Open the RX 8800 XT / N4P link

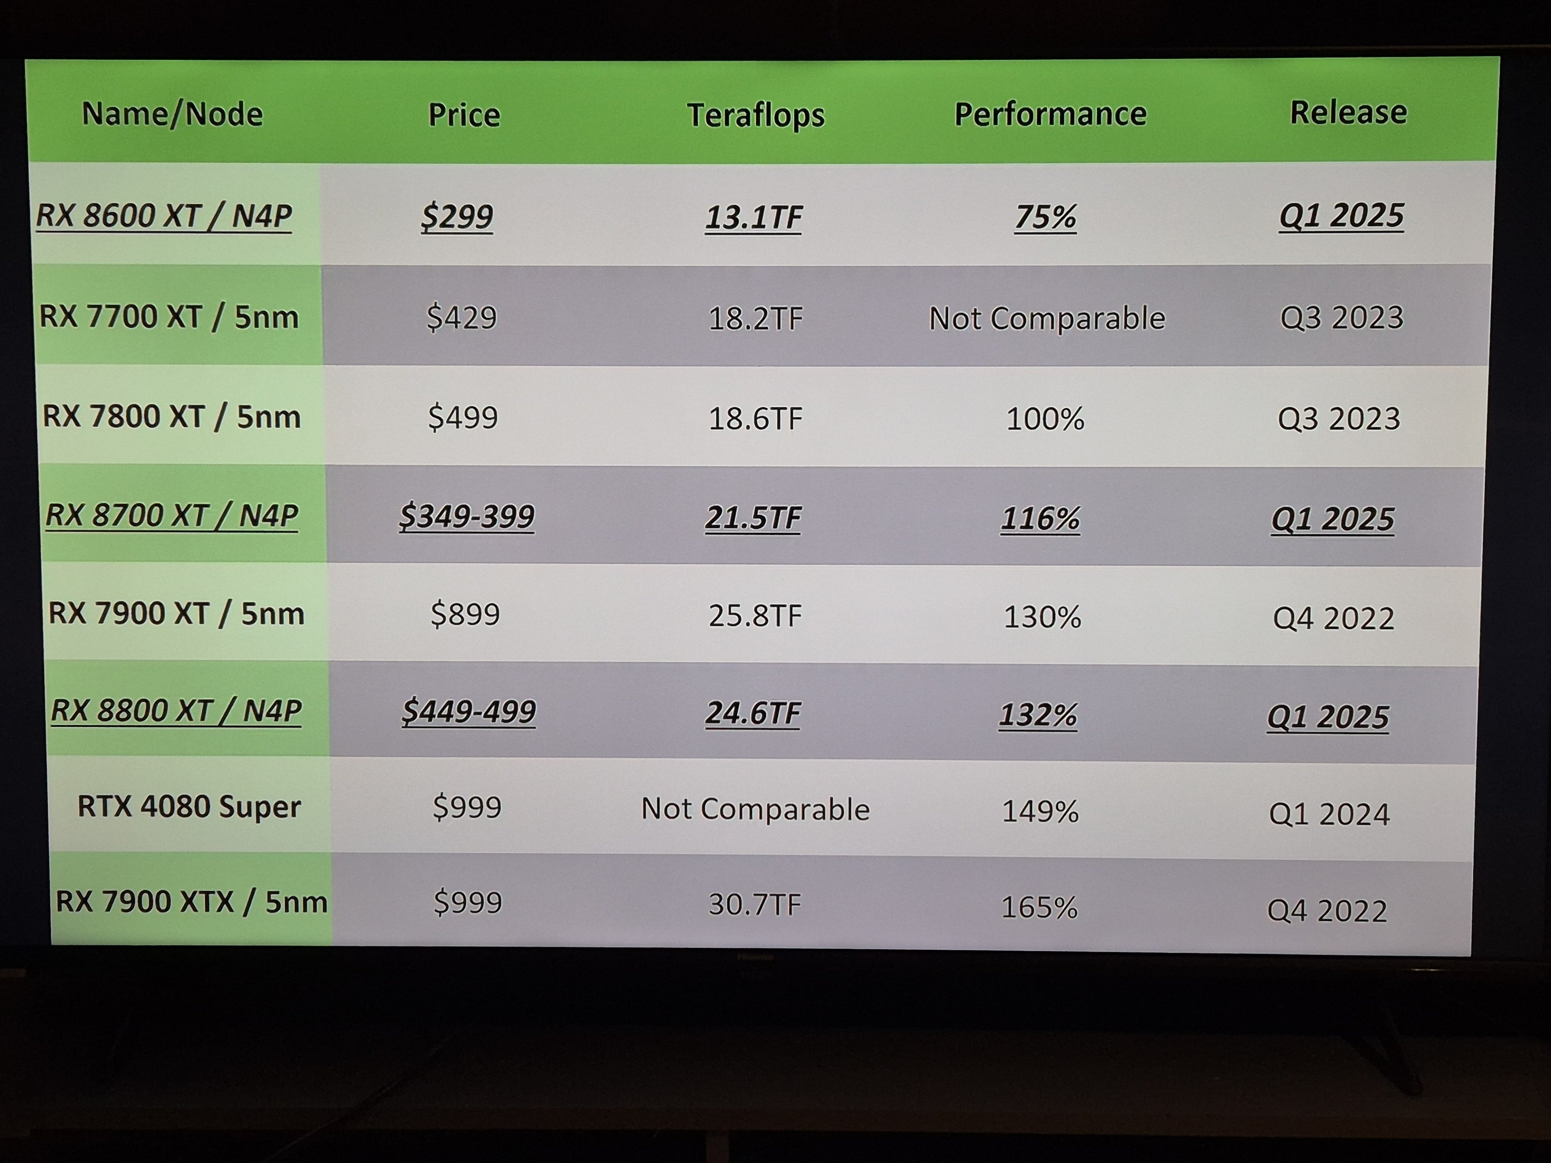tap(176, 711)
